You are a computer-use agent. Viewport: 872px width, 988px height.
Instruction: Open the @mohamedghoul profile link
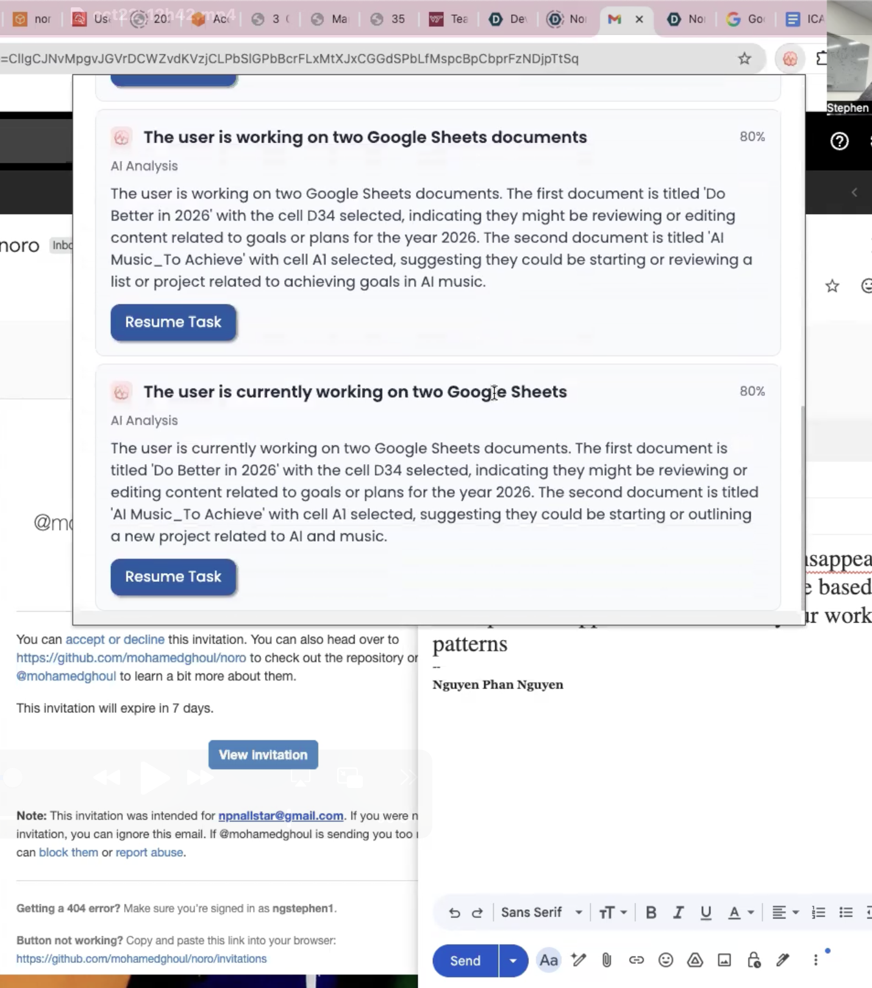click(66, 676)
